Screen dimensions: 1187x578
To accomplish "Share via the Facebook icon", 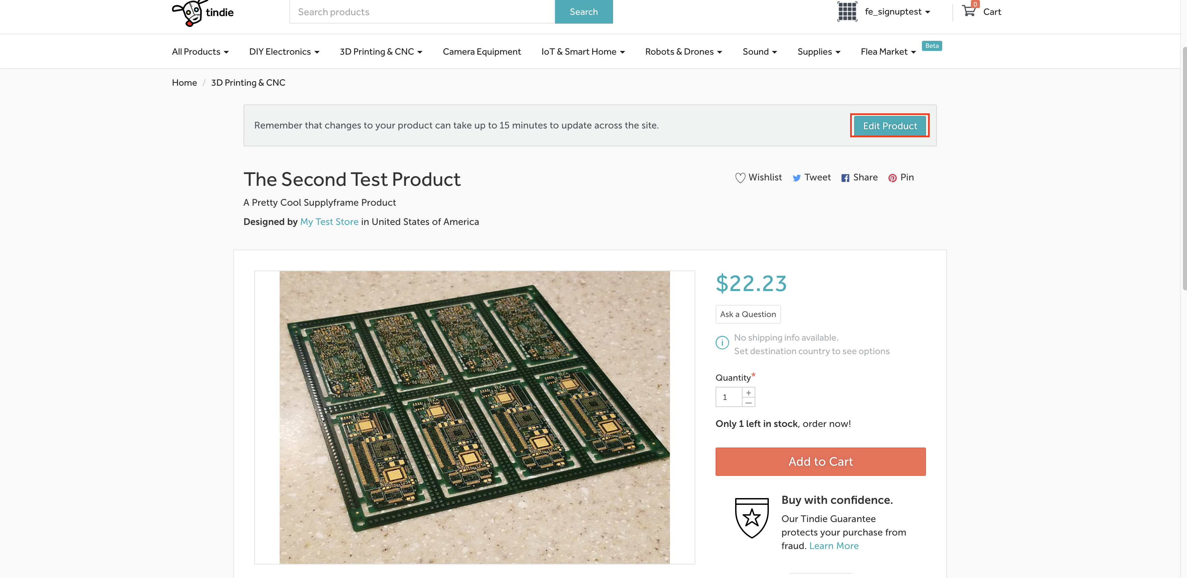I will click(845, 178).
